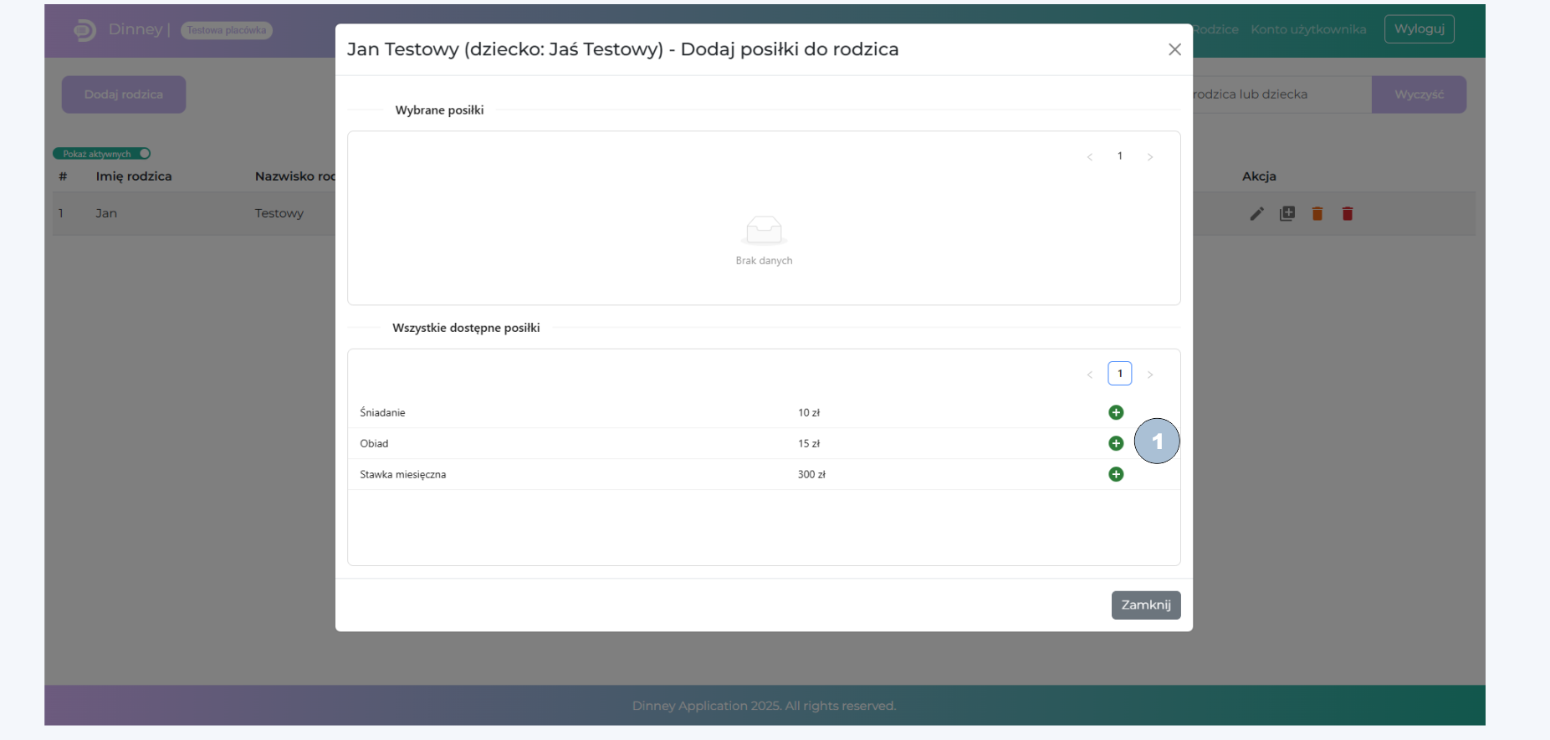The width and height of the screenshot is (1550, 740).
Task: Click the Dodaj rodzica button
Action: pos(124,94)
